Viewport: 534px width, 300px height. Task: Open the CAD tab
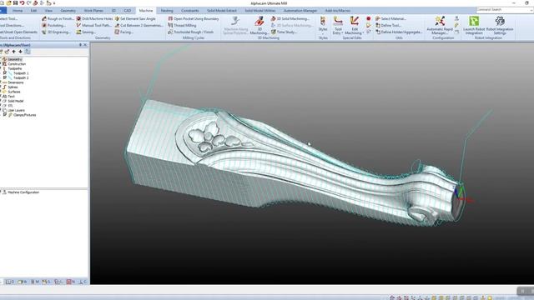coord(128,11)
